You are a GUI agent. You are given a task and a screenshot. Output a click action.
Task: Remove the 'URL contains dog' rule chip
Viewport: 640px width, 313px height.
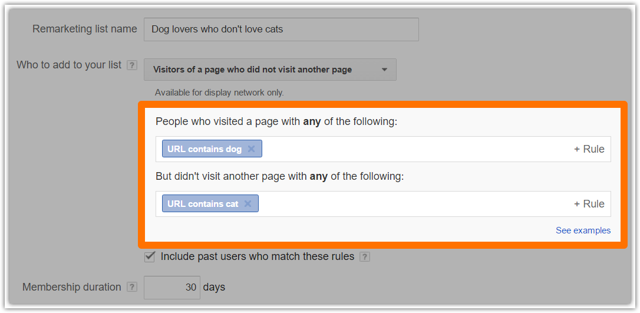251,149
